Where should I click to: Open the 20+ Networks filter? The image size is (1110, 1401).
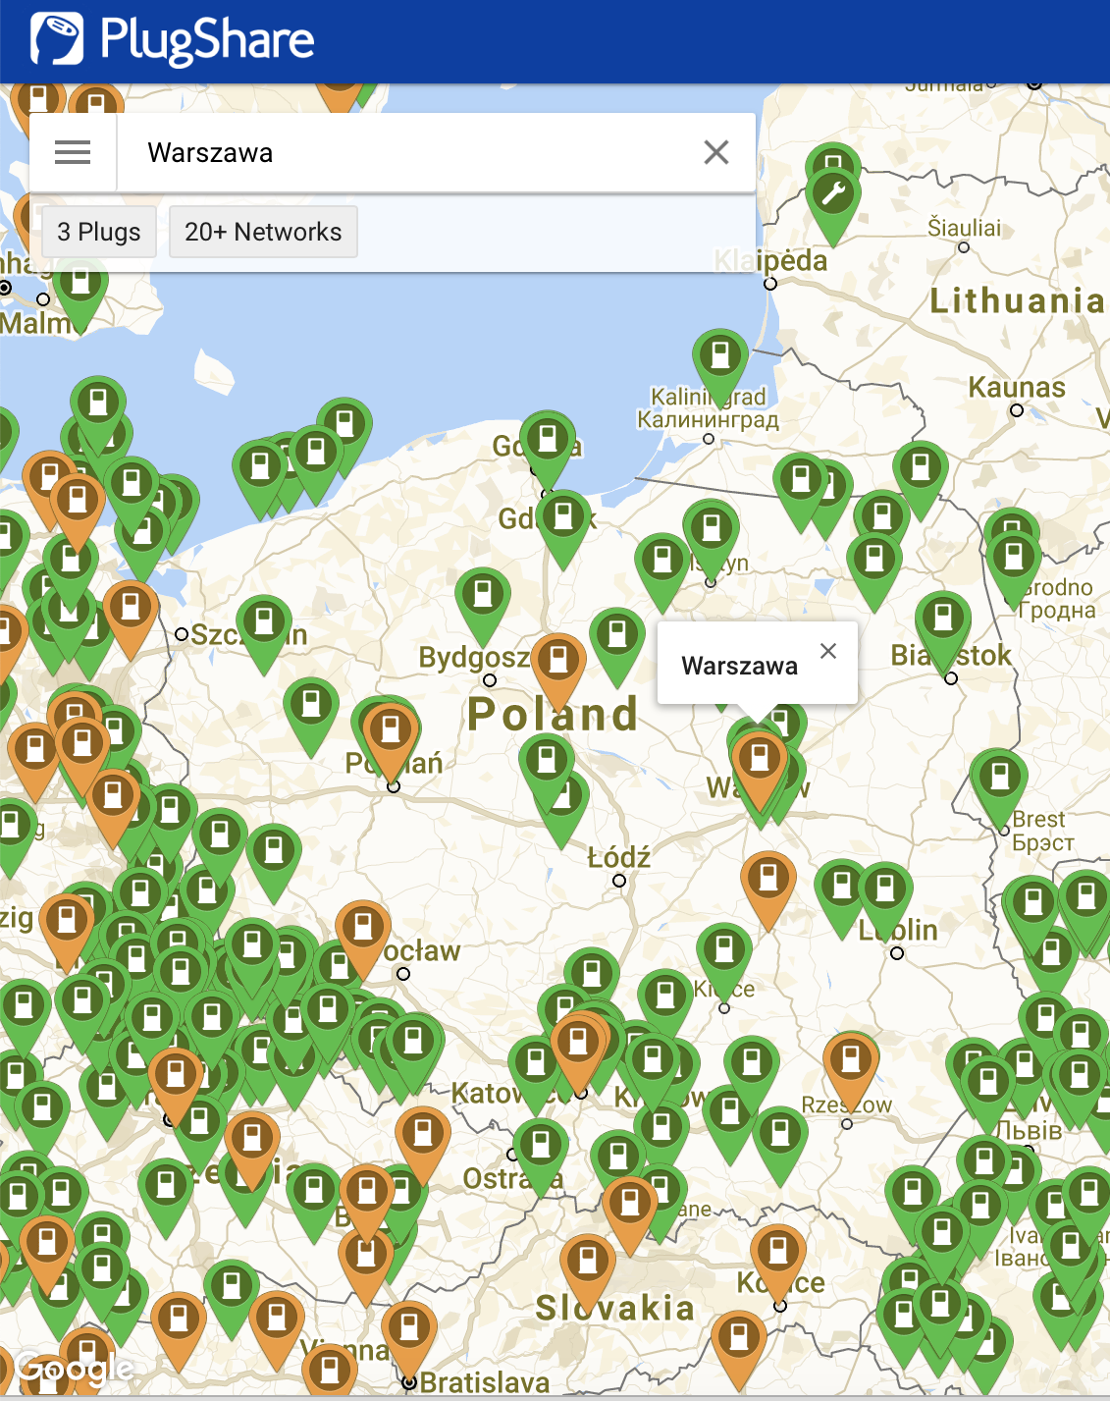point(263,232)
